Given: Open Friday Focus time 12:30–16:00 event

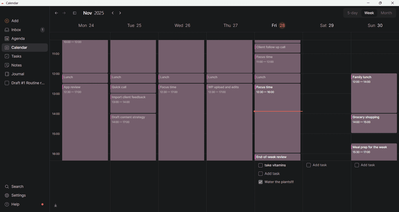Looking at the screenshot, I should click(278, 118).
